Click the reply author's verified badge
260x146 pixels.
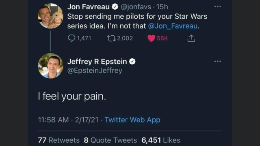pos(132,62)
